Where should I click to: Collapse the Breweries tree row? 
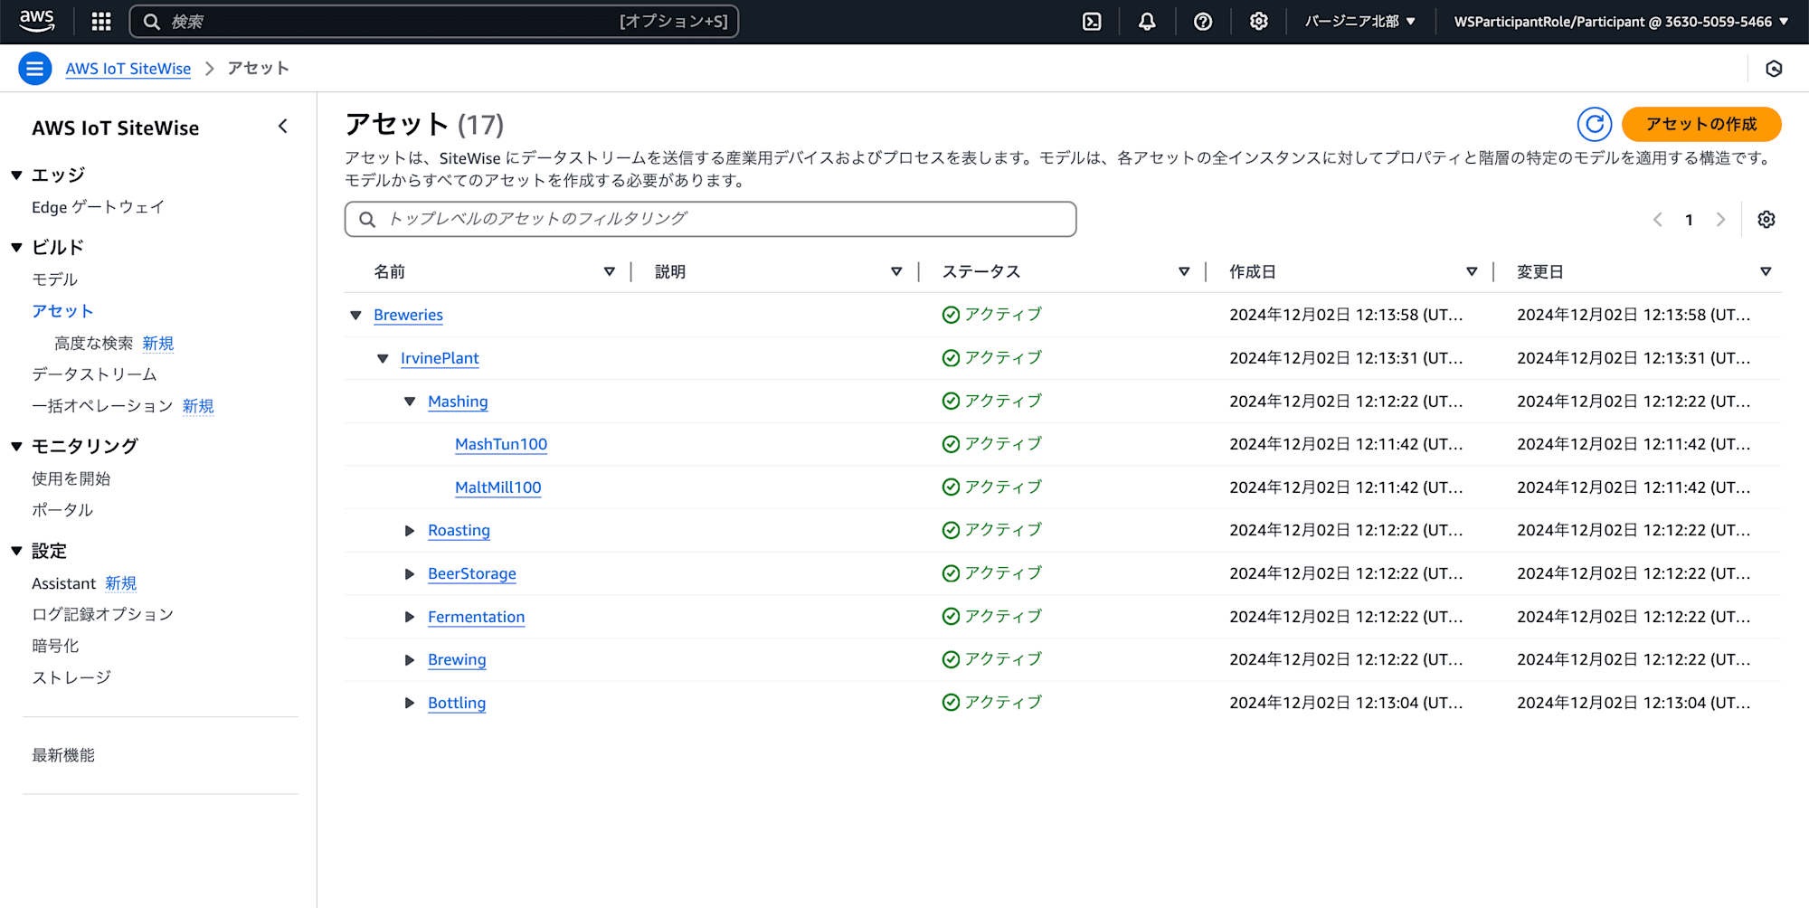click(355, 316)
